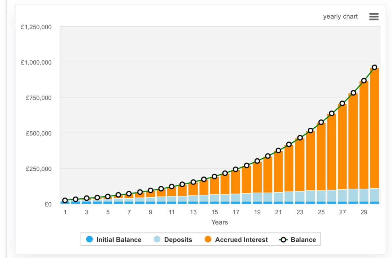This screenshot has width=392, height=258.
Task: Toggle the Accrued Interest legend series
Action: 241,240
